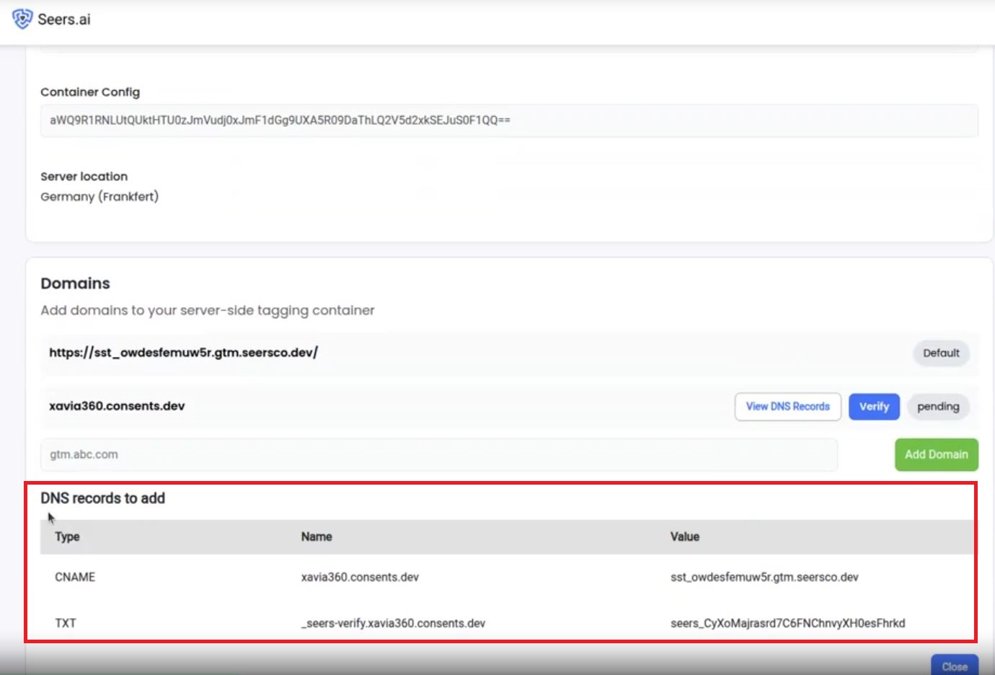Click the Value column header
Viewport: 995px width, 675px height.
(685, 537)
